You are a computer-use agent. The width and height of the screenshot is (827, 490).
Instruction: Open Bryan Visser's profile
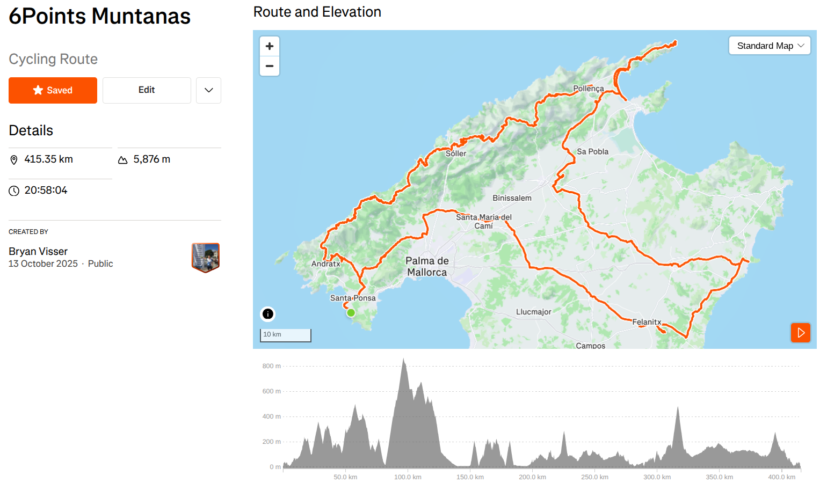pos(38,251)
